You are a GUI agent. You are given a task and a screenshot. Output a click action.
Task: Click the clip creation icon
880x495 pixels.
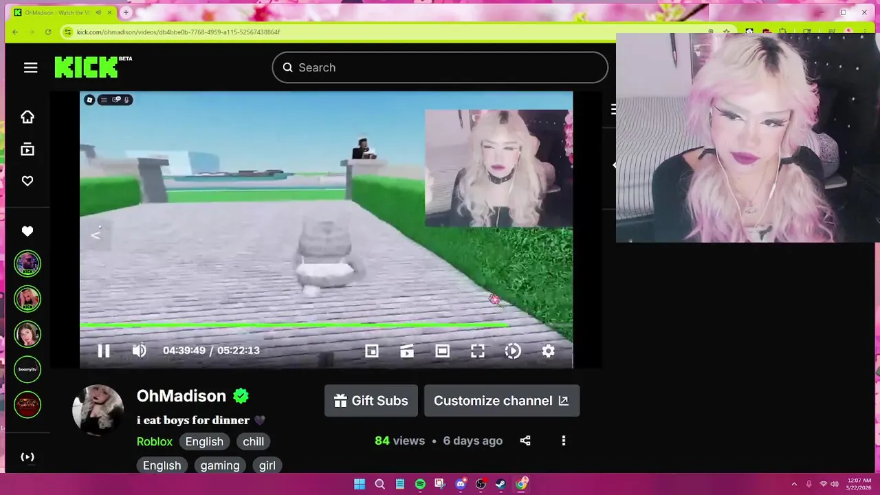407,351
